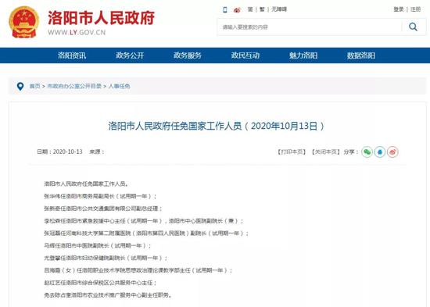
Task: Click the search magnifier icon
Action: 413,27
